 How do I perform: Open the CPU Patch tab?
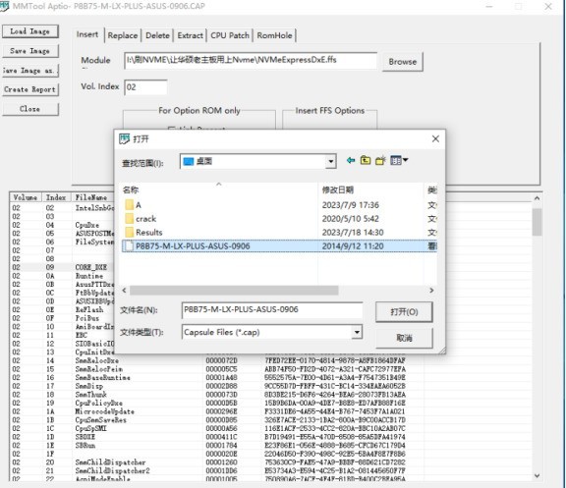click(x=230, y=35)
